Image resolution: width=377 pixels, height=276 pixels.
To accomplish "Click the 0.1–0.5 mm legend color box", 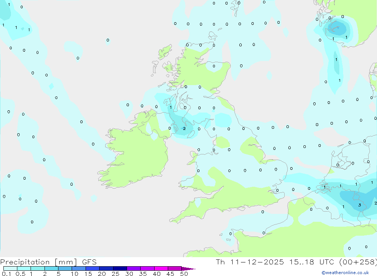I will [10, 268].
